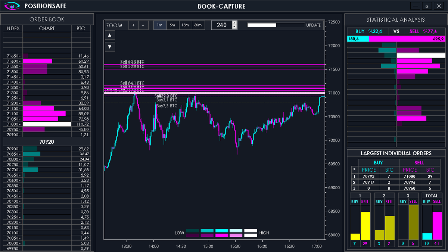
Task: Click sell price 71000 in orders table
Action: coord(410,176)
